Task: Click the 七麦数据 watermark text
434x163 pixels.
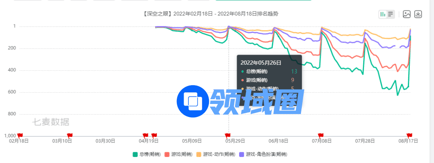Action: (x=51, y=122)
